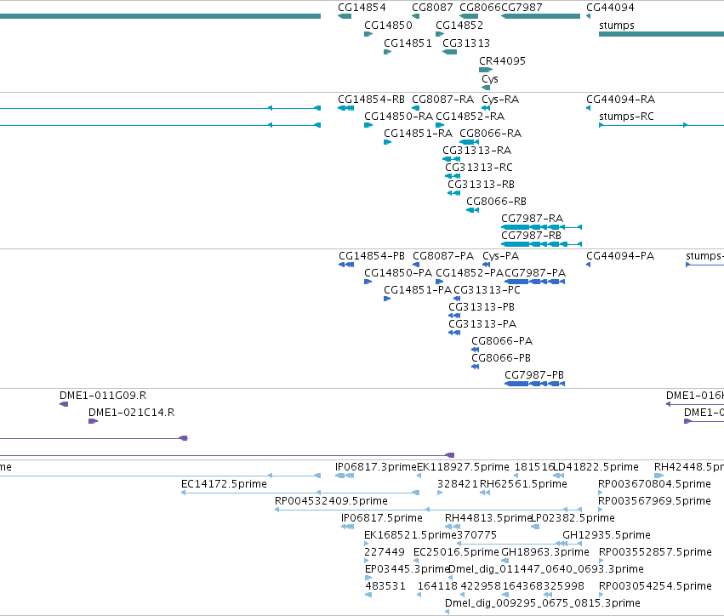Image resolution: width=724 pixels, height=616 pixels.
Task: Select the EC14172.5prime EST label
Action: [224, 484]
